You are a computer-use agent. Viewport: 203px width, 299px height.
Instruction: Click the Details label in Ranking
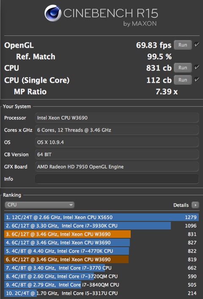point(181,205)
